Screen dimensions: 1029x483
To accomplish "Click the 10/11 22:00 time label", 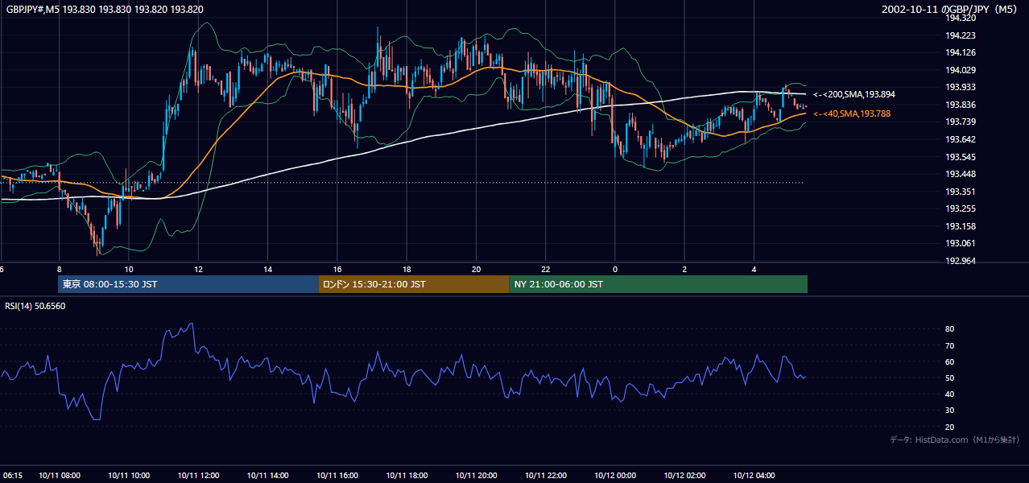I will [545, 476].
